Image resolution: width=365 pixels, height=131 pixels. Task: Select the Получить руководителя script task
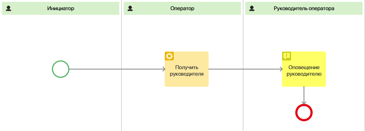point(186,69)
